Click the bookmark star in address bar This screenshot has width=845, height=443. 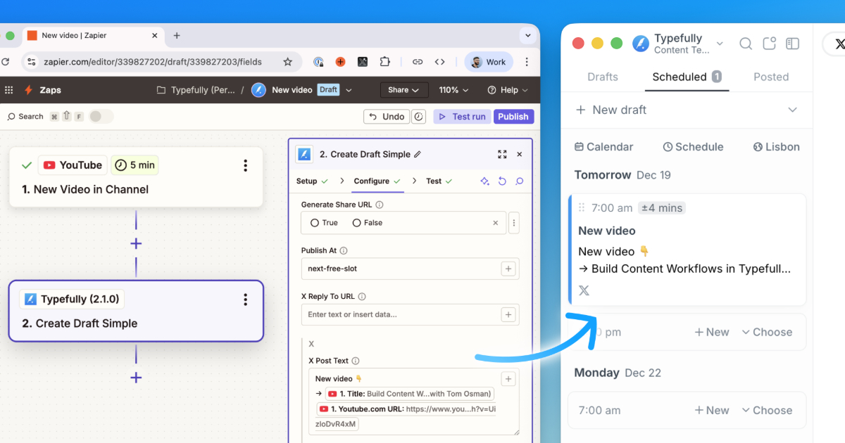click(x=287, y=62)
